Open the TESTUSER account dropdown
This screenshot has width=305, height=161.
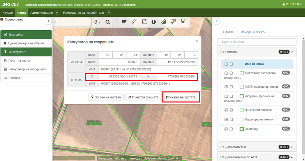(x=292, y=4)
